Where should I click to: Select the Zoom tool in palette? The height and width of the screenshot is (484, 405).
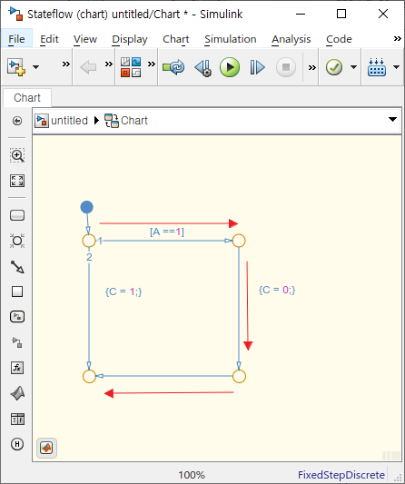click(17, 155)
